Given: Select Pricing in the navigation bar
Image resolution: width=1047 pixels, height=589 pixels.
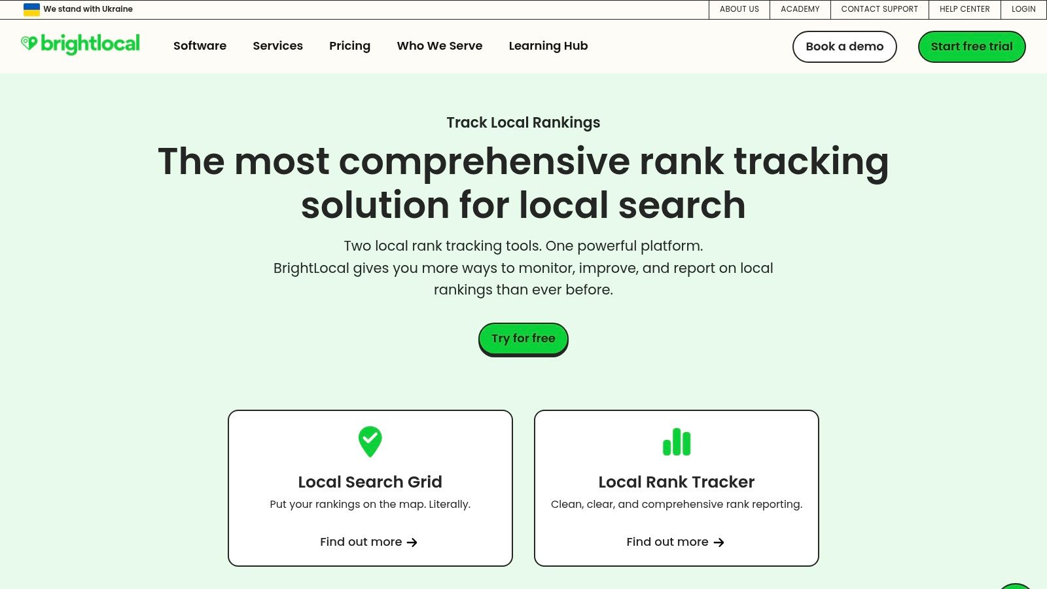Looking at the screenshot, I should [x=349, y=46].
